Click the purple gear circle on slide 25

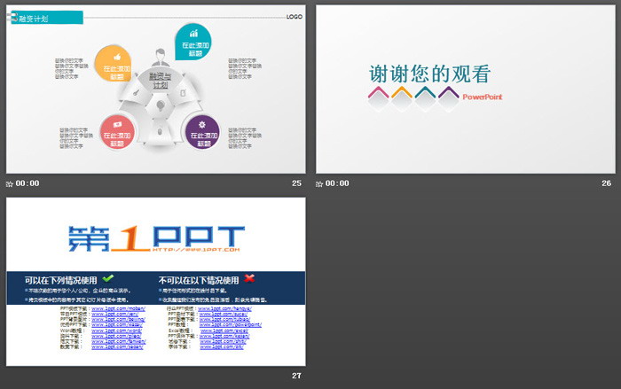202,133
